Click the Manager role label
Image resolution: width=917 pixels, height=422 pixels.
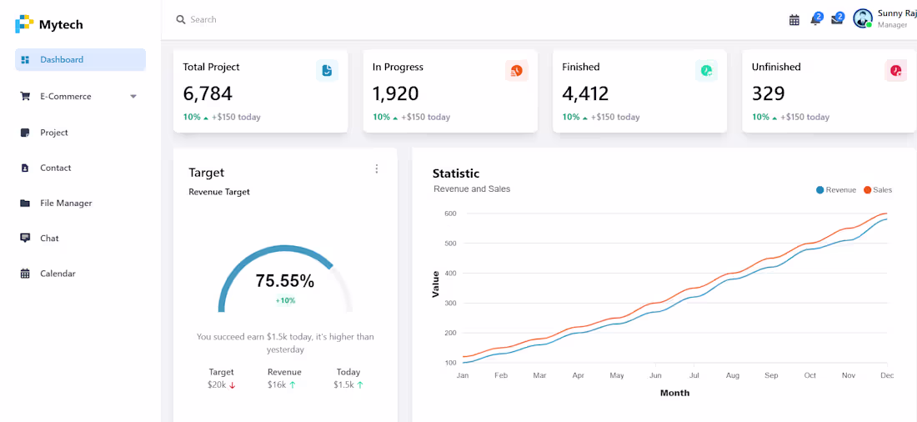point(893,25)
